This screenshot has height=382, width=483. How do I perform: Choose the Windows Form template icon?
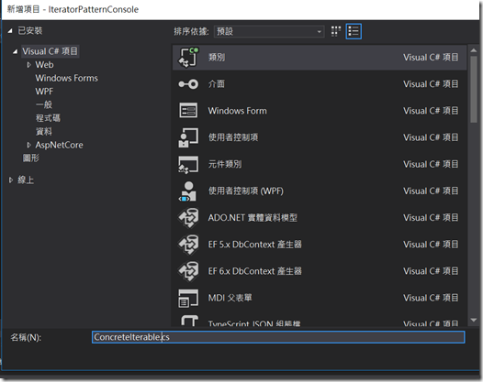(188, 111)
